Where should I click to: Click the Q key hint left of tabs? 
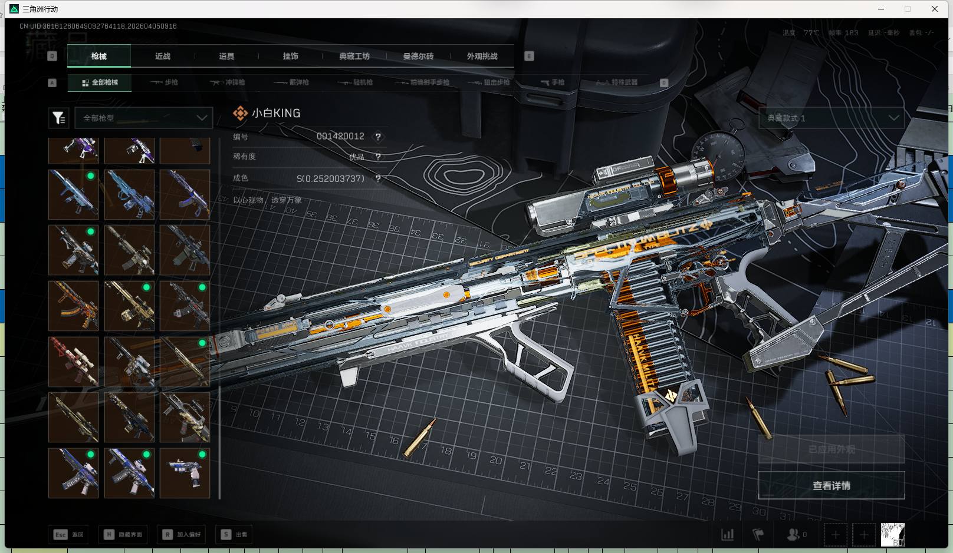click(52, 56)
